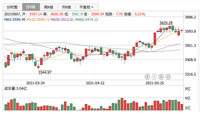Click the high price 3600.38 value
202x114 pixels.
(57, 14)
